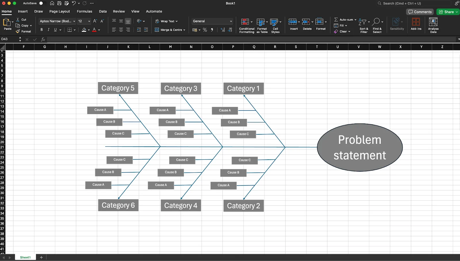This screenshot has width=460, height=261.
Task: Click the Share button
Action: click(x=448, y=12)
